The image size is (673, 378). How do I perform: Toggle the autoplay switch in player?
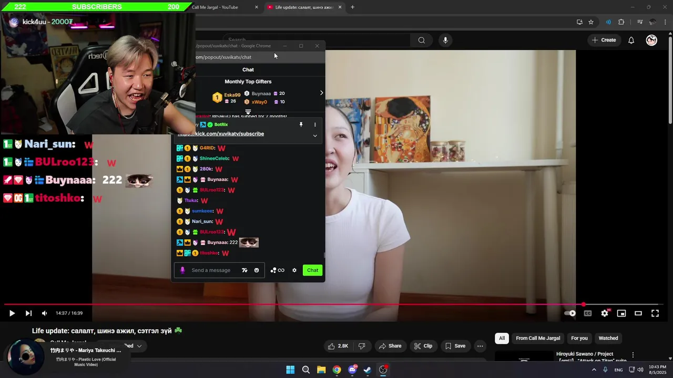click(x=570, y=313)
